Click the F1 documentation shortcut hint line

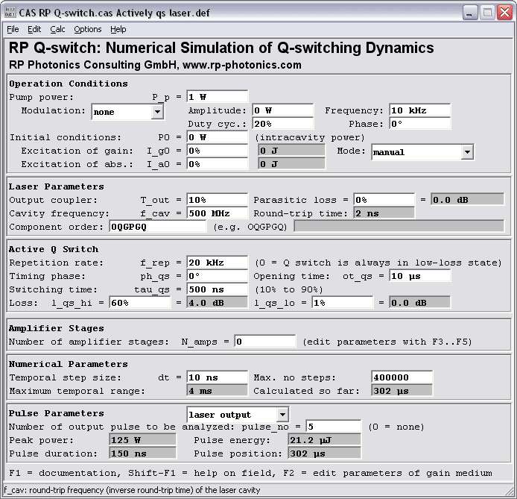coord(250,473)
